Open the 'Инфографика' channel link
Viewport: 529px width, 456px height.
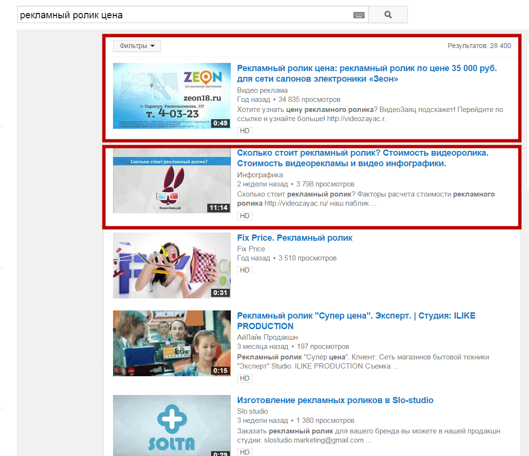tap(260, 175)
